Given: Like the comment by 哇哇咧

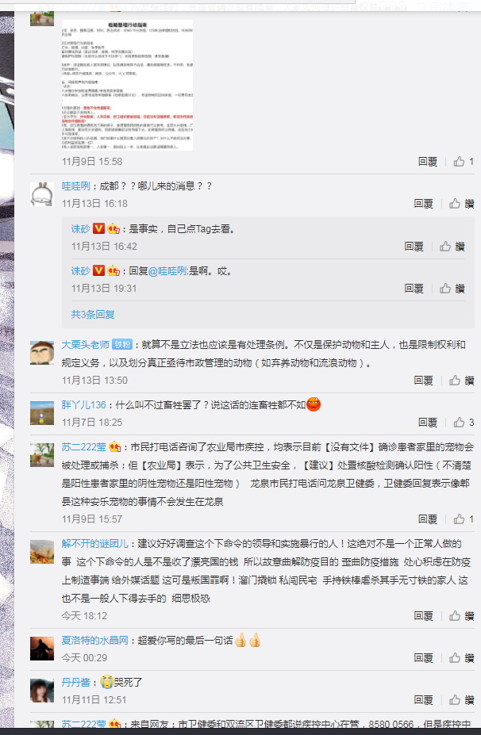Looking at the screenshot, I should (x=461, y=204).
